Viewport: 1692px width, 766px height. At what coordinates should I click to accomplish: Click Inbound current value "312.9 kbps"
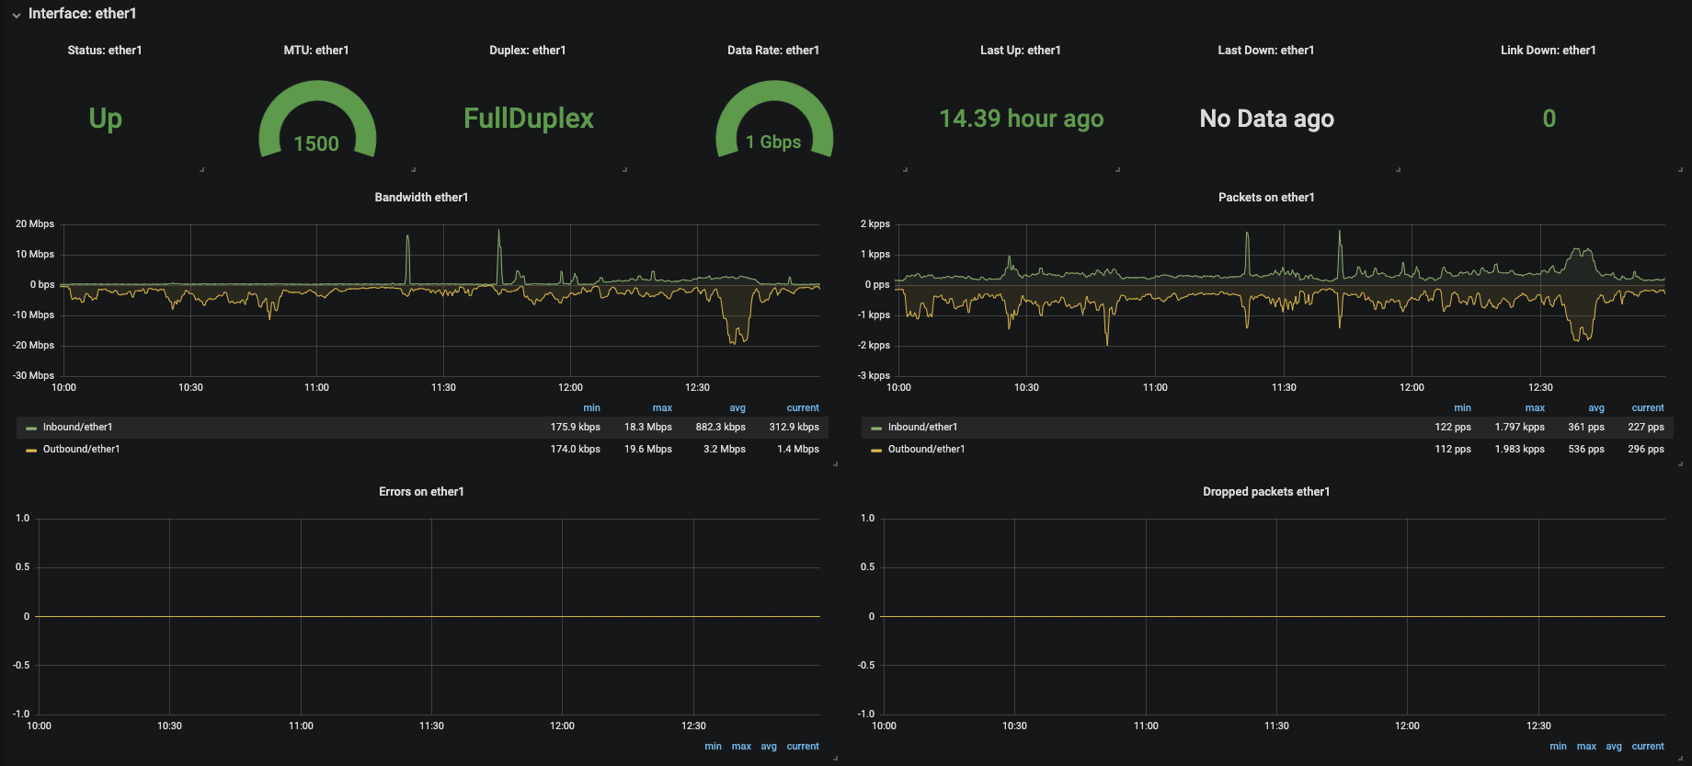(795, 427)
